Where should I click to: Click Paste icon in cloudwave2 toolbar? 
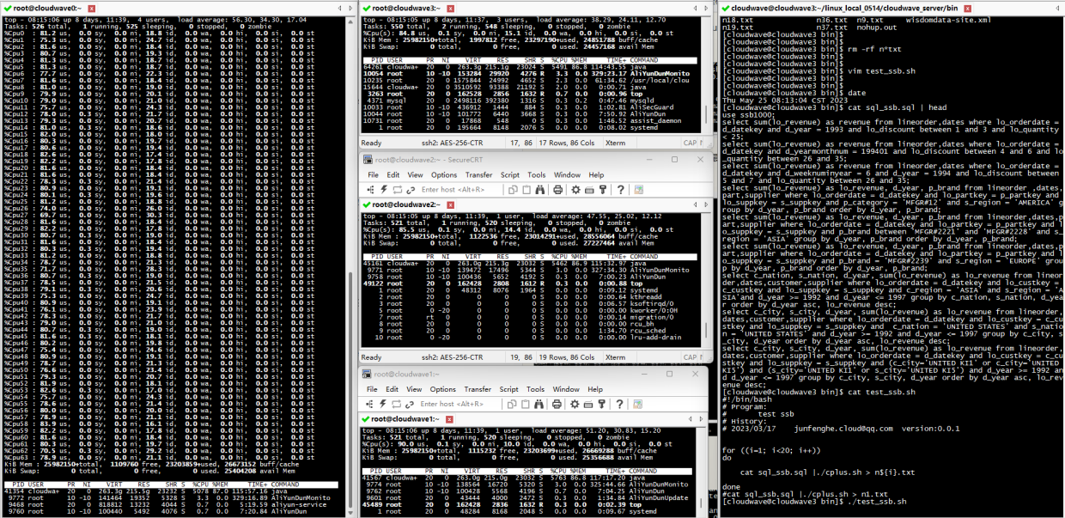(x=526, y=190)
